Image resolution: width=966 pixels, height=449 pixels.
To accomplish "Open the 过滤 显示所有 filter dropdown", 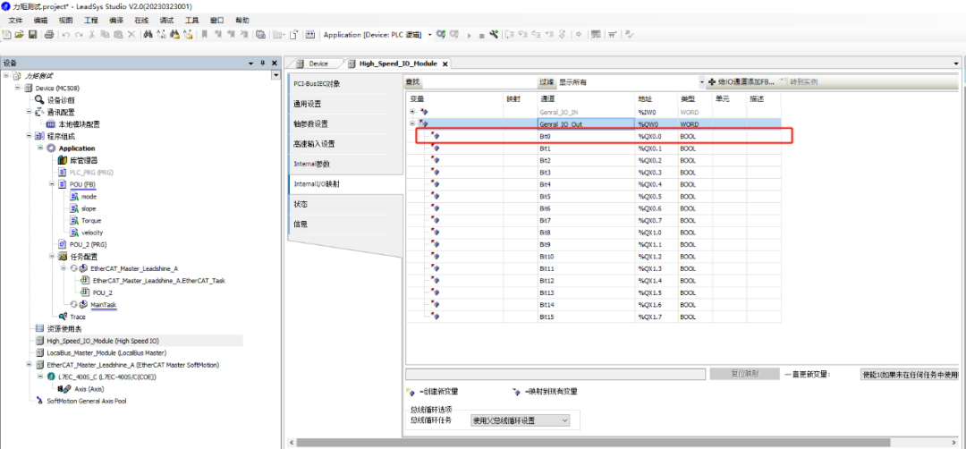I will [x=702, y=82].
